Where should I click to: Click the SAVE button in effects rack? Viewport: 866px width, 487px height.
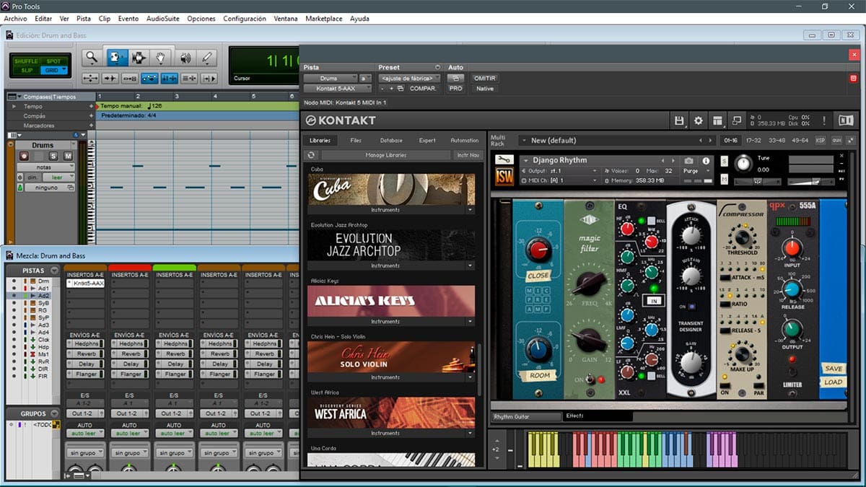(x=833, y=369)
